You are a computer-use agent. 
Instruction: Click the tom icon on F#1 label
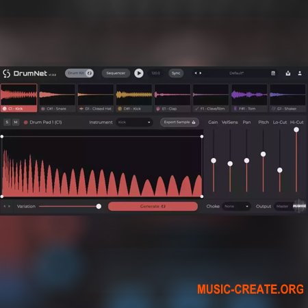click(235, 109)
